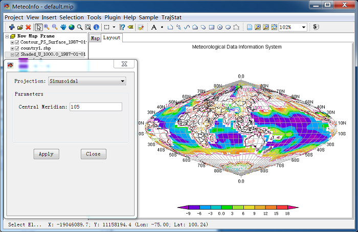
Task: Click the yellow swatch in the color legend
Action: (x=249, y=208)
